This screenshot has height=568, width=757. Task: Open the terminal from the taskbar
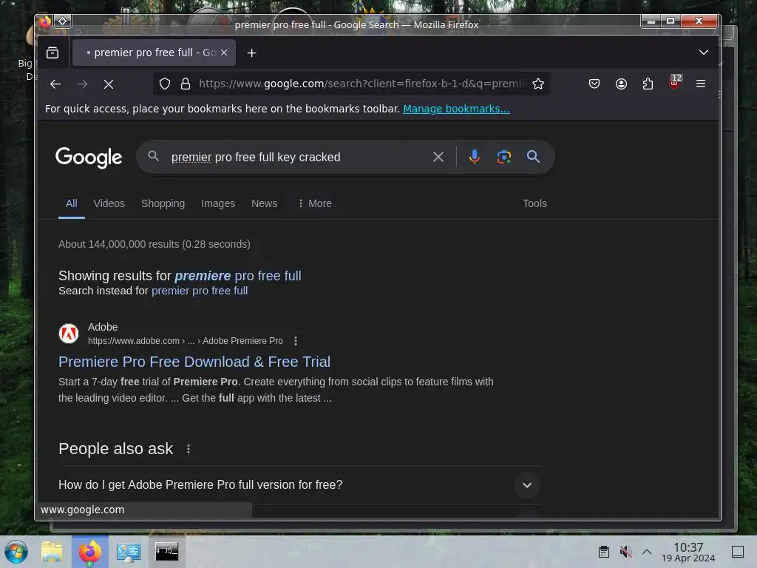pyautogui.click(x=166, y=552)
